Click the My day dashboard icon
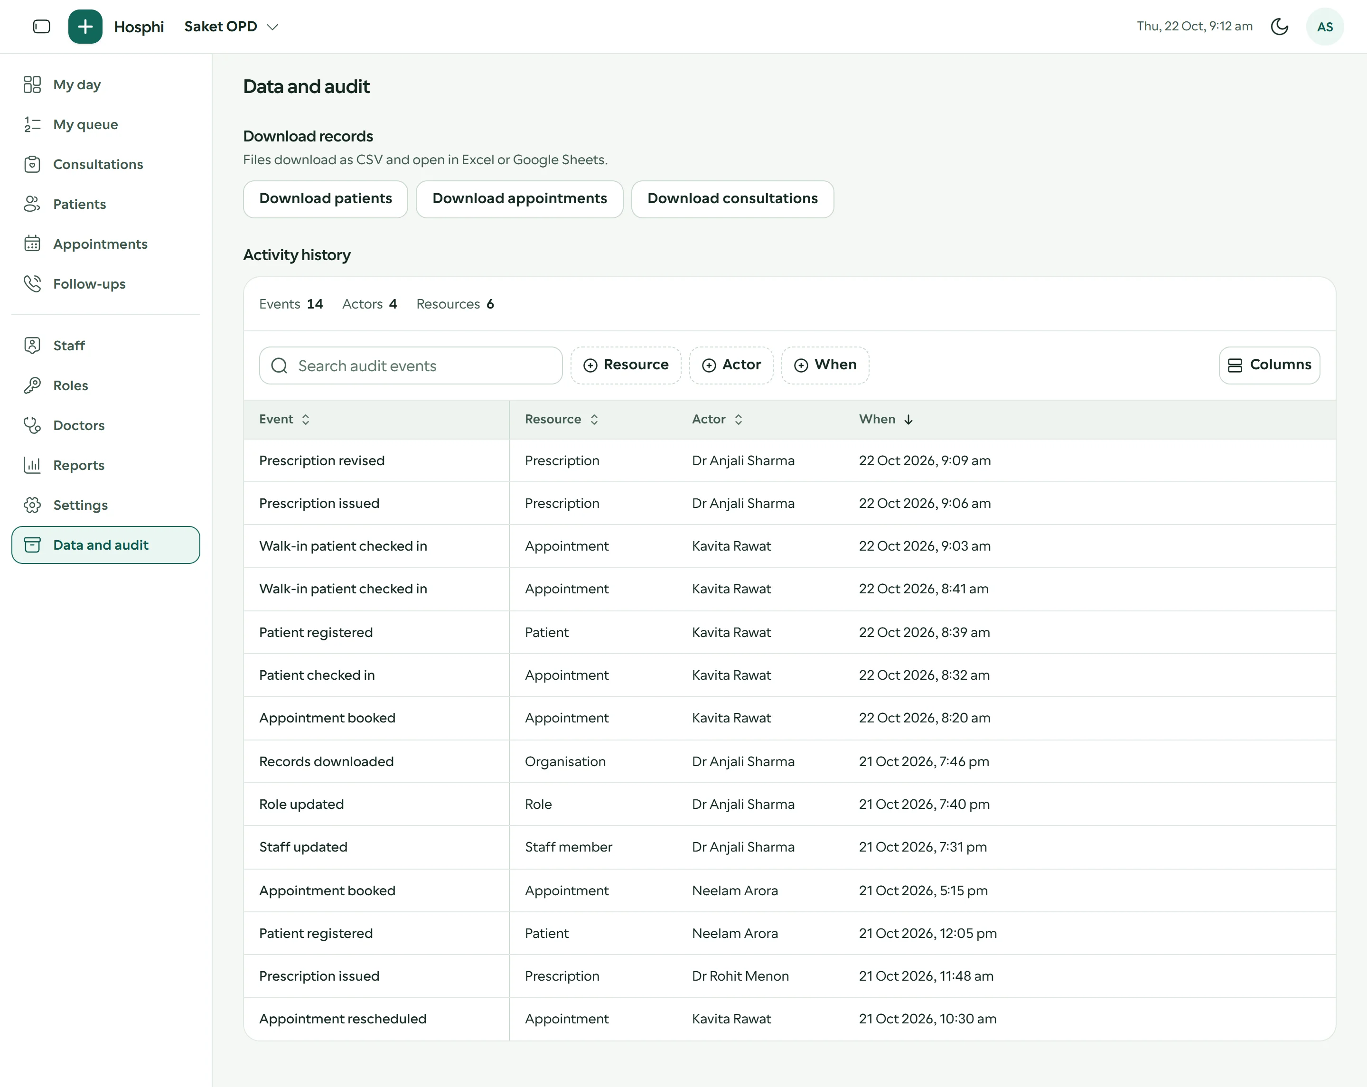Viewport: 1367px width, 1087px height. [32, 84]
